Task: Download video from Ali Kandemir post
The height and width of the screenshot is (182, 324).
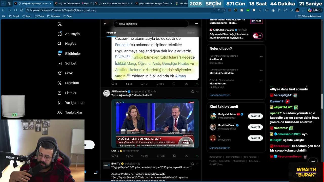Action: pyautogui.click(x=197, y=156)
